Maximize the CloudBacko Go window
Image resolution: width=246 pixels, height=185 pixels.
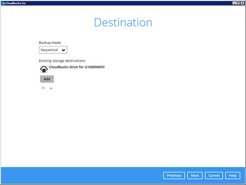238,3
